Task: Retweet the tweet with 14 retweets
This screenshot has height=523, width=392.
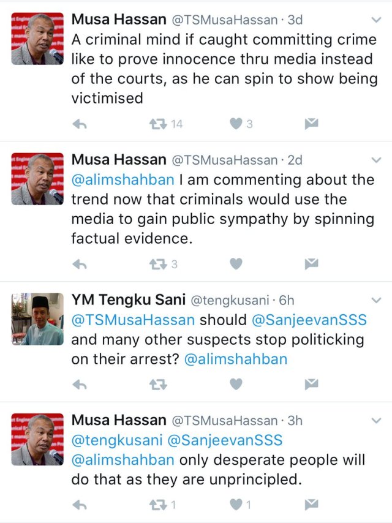Action: pyautogui.click(x=158, y=124)
